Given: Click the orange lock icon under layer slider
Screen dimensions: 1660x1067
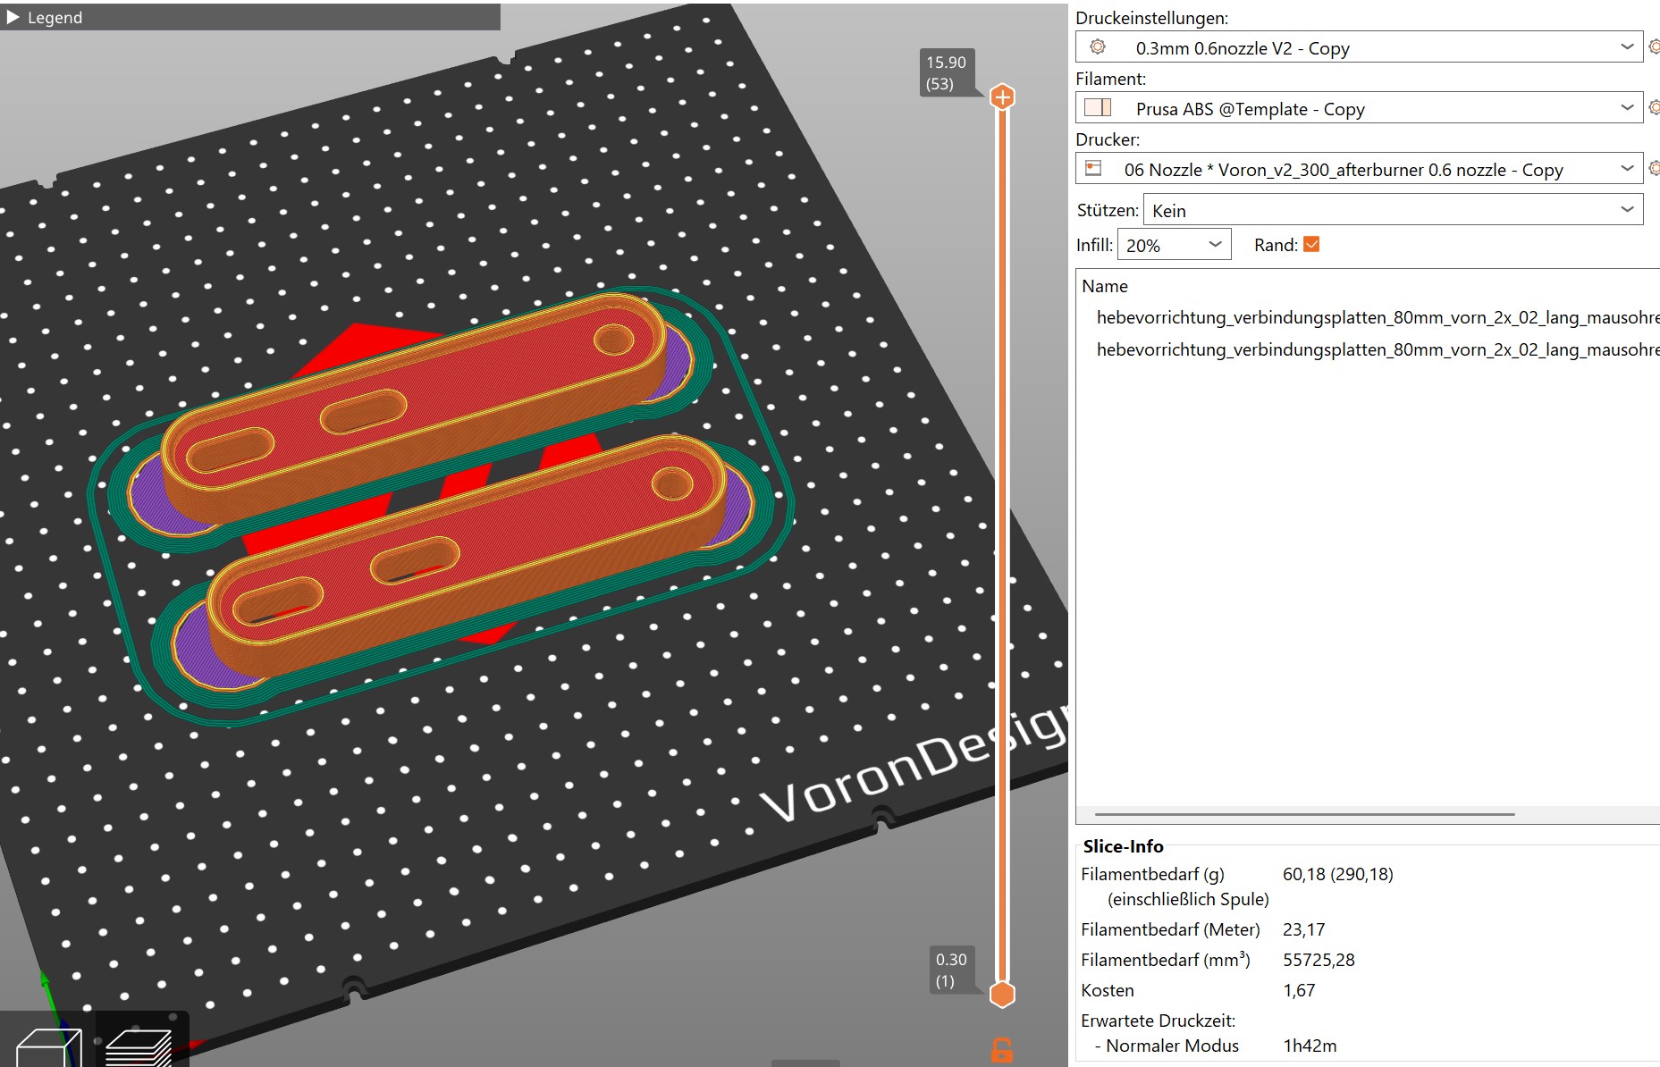Looking at the screenshot, I should click(1002, 1050).
